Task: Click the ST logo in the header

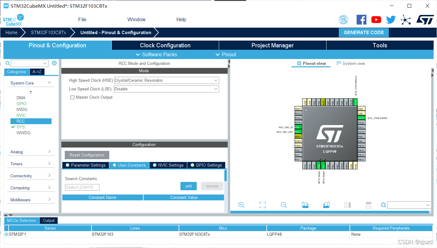Action: click(425, 20)
